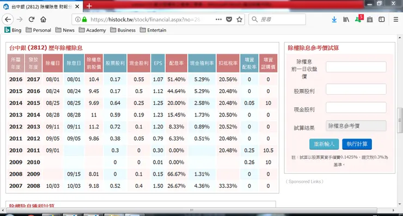403x216 pixels.
Task: Reload the current page
Action: [32, 20]
